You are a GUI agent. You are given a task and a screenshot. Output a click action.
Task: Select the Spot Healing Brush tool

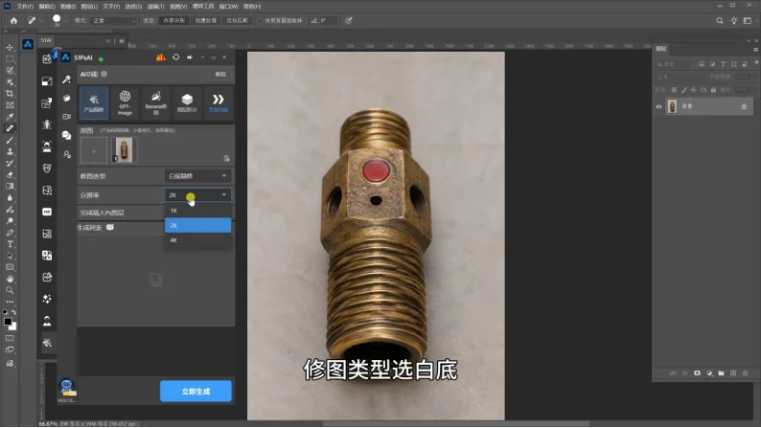coord(10,128)
